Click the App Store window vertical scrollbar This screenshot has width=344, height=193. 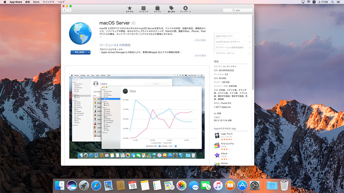[253, 52]
